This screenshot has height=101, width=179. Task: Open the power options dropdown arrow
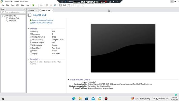36,5
